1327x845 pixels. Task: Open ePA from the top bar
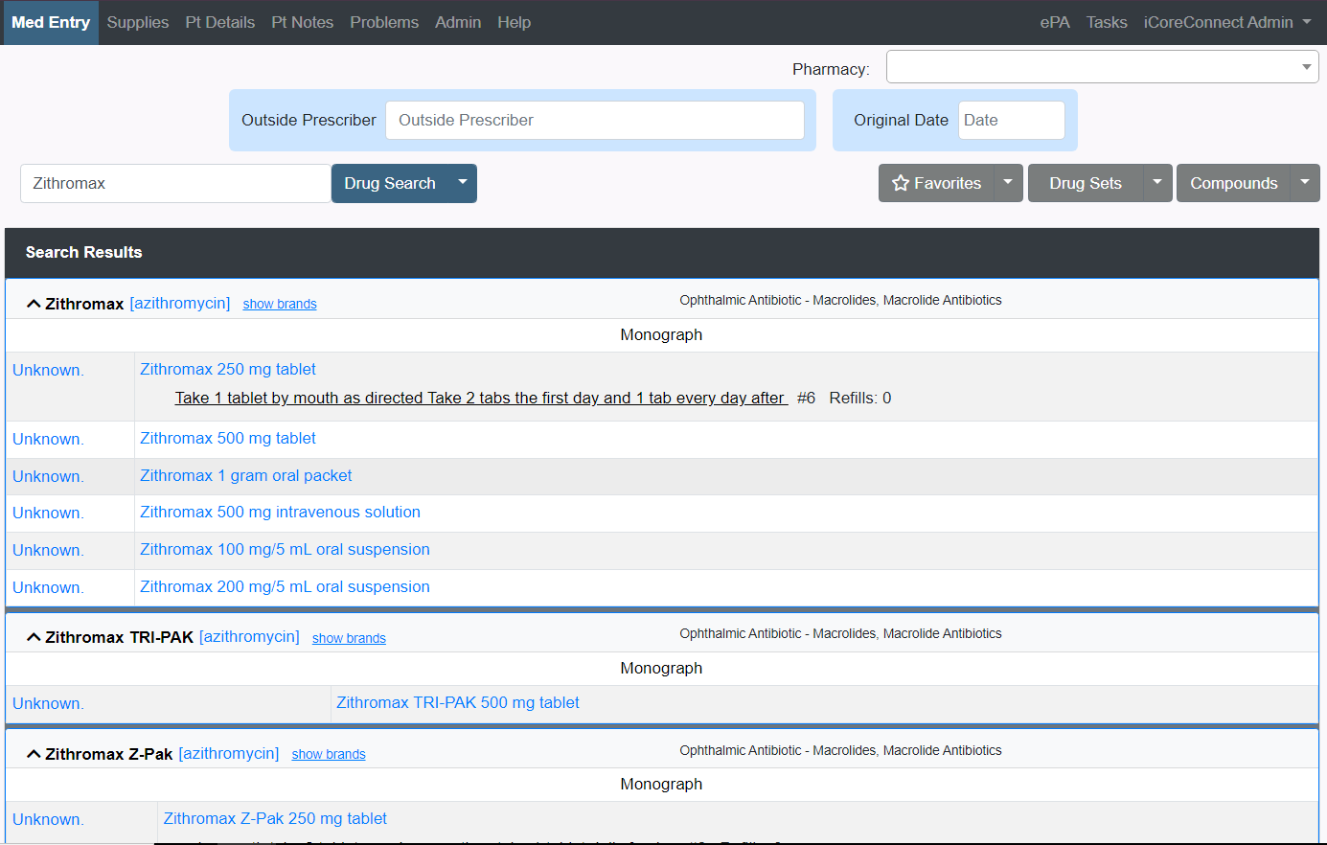1055,22
